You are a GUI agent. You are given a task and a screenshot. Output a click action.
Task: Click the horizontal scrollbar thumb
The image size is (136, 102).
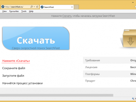[x=57, y=95]
